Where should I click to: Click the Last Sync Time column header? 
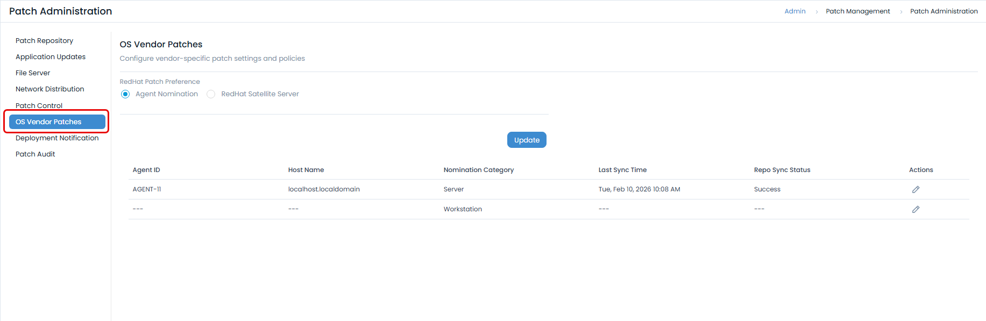click(x=622, y=170)
